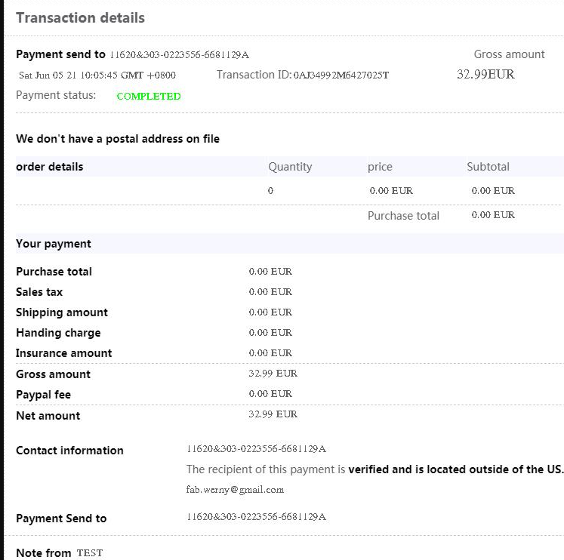The image size is (564, 560).
Task: Click the Your payment section header
Action: click(54, 244)
